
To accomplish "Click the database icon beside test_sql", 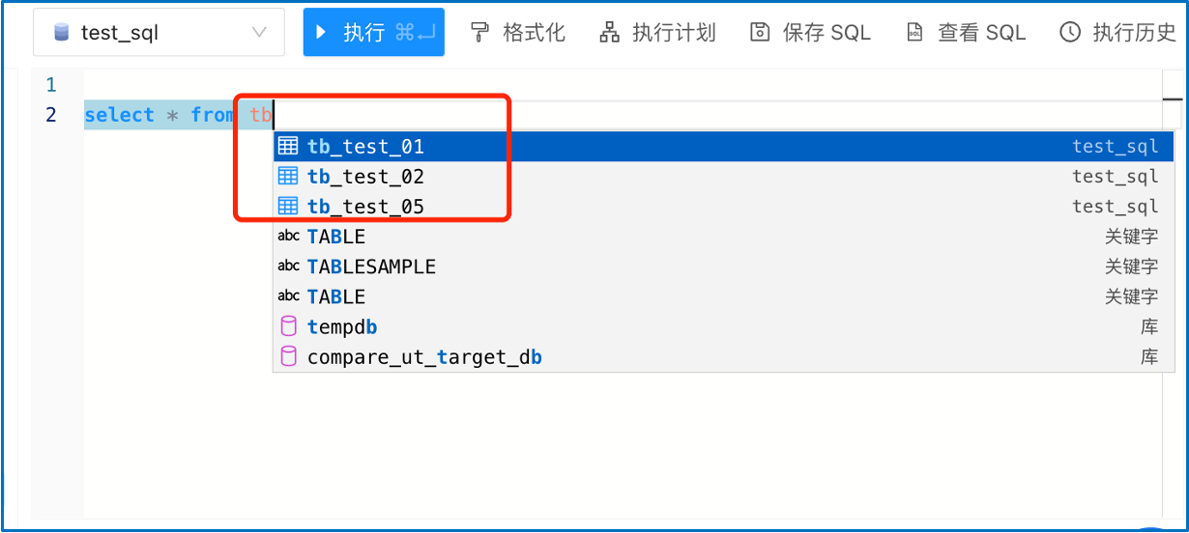I will click(62, 33).
